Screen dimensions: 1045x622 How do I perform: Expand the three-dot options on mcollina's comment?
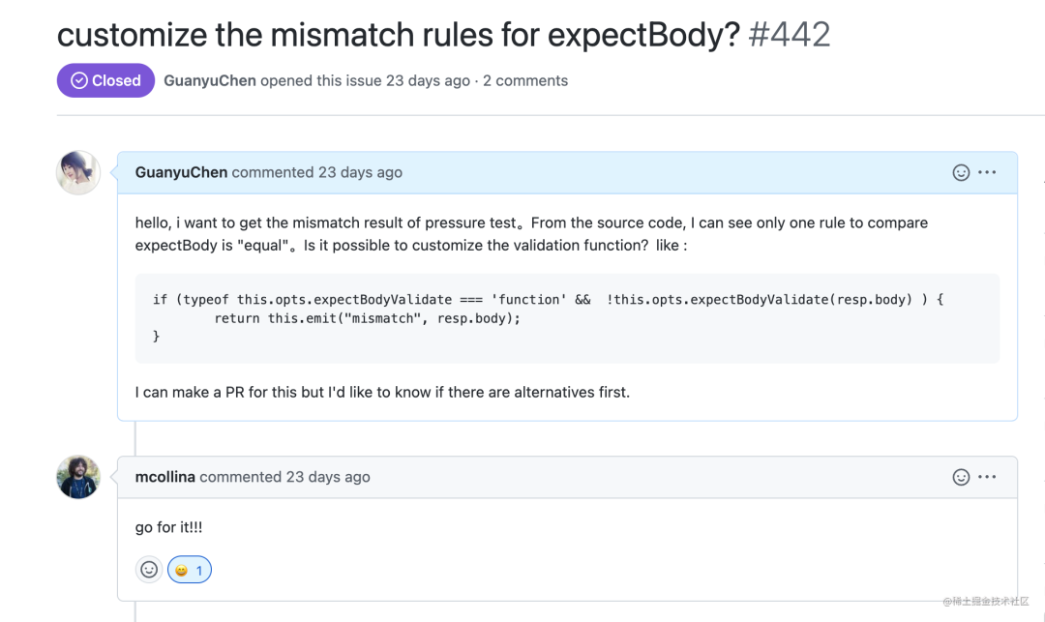(x=987, y=477)
